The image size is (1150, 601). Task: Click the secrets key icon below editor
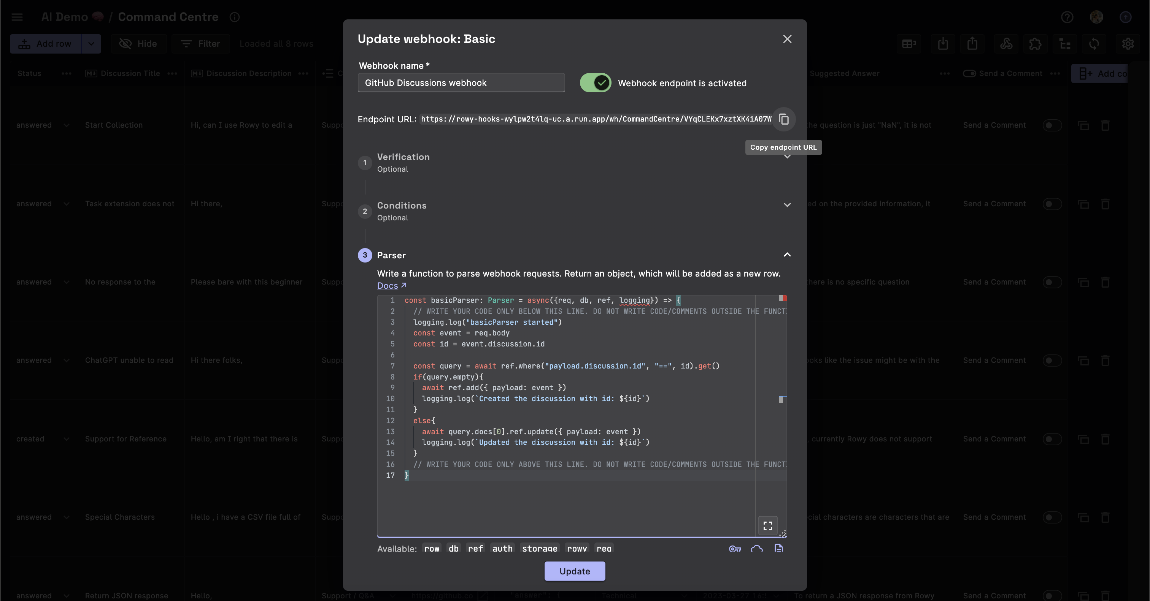735,549
